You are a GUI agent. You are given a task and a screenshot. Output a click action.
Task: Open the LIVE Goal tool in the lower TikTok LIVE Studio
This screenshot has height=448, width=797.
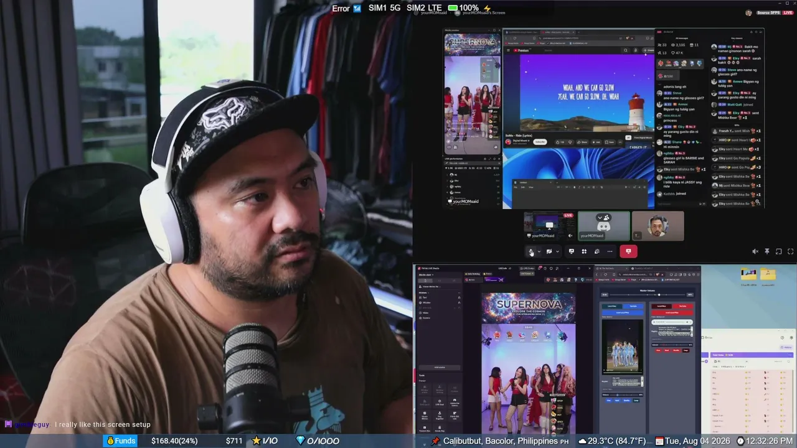point(440,402)
